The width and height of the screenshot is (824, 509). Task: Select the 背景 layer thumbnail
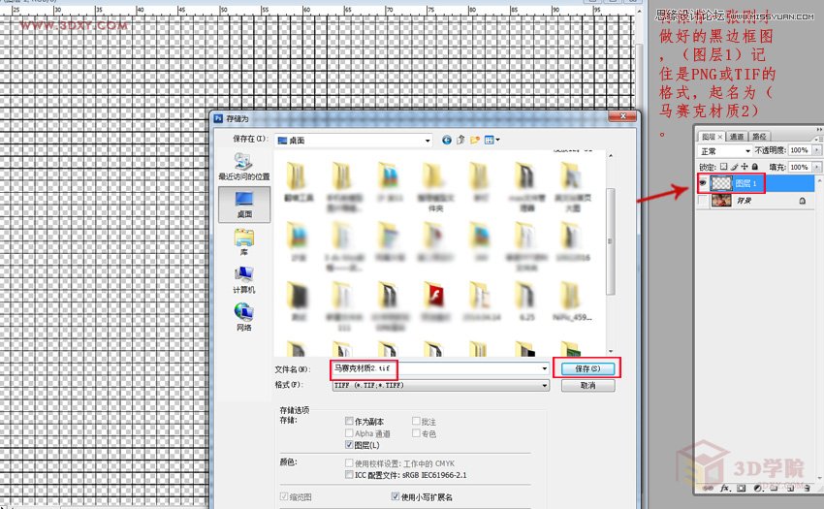pos(721,201)
